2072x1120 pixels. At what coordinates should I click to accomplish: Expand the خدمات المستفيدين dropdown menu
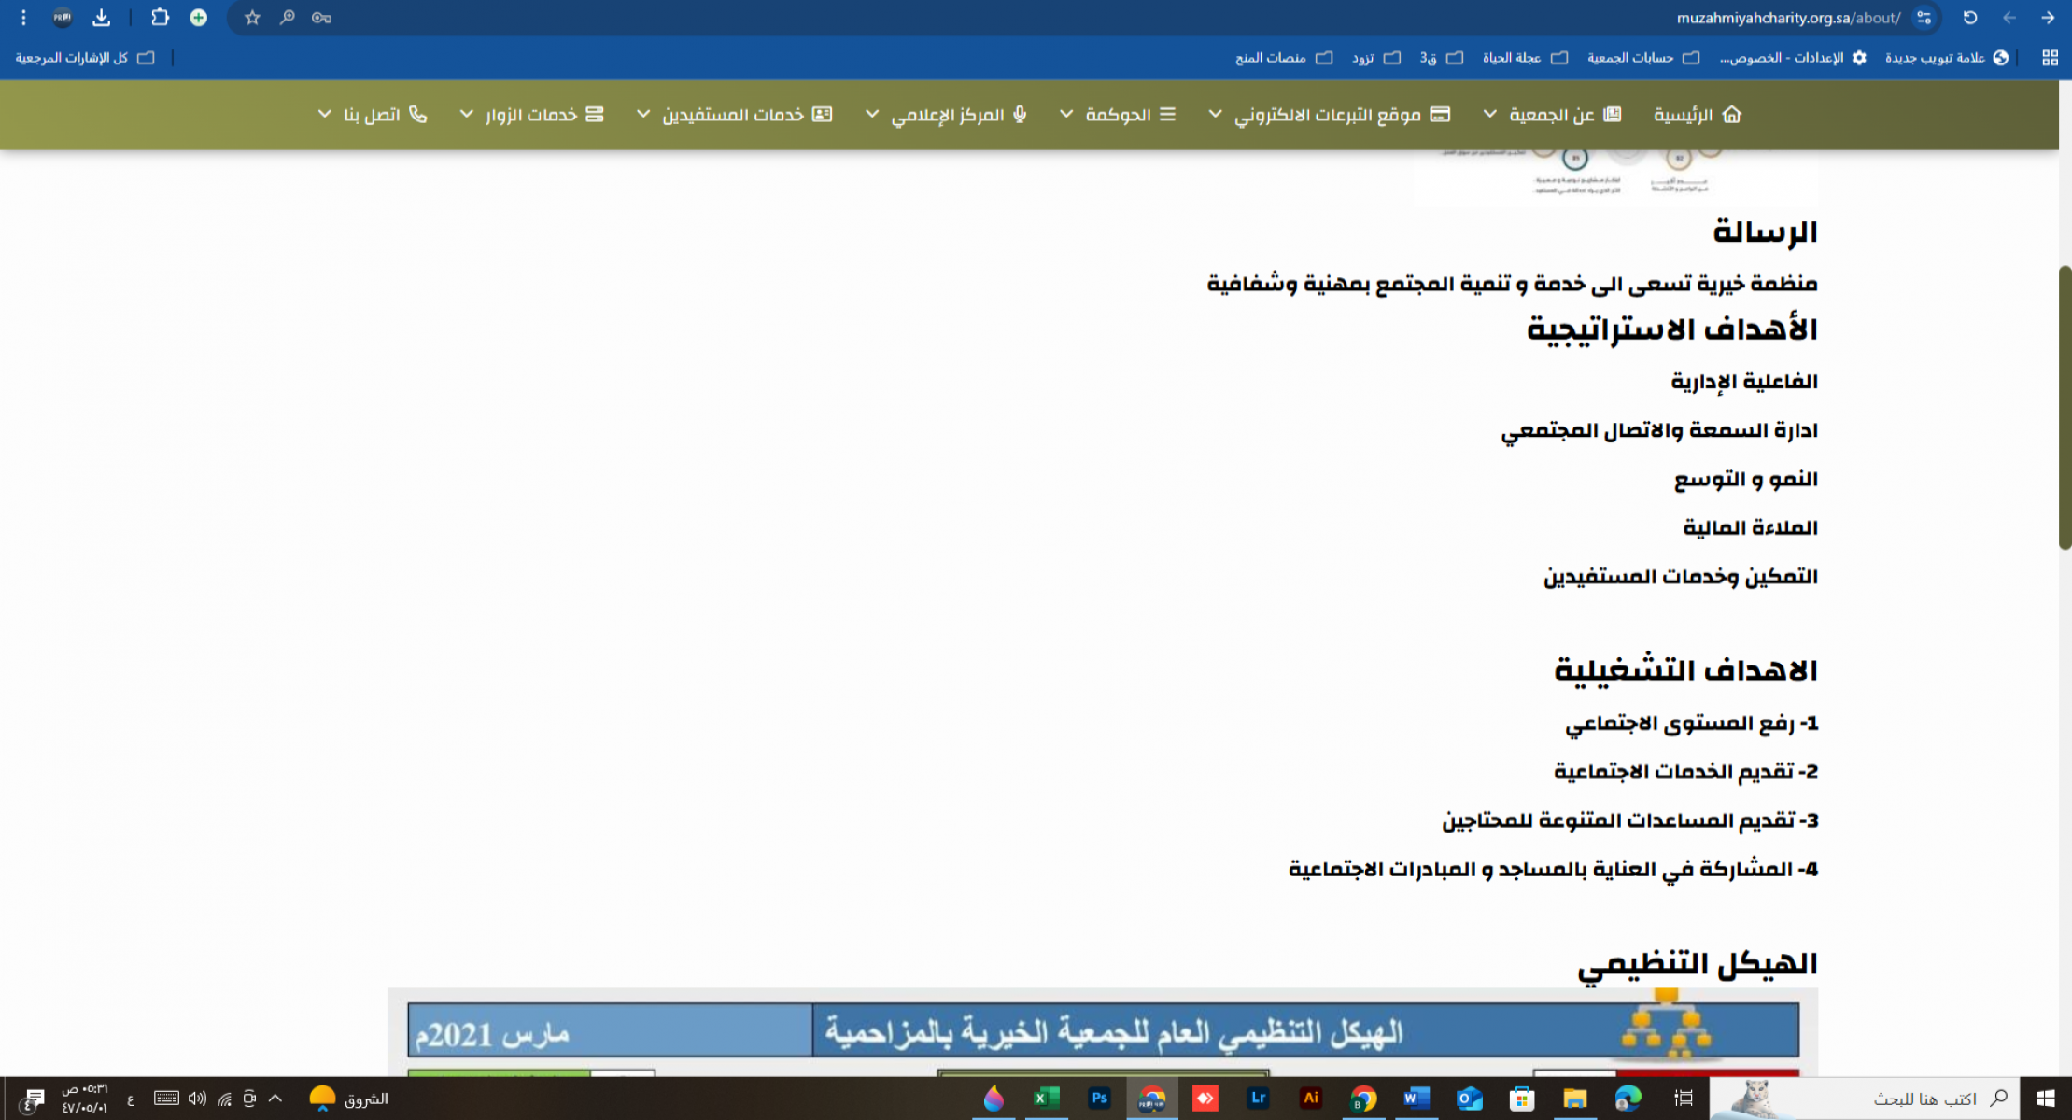734,115
